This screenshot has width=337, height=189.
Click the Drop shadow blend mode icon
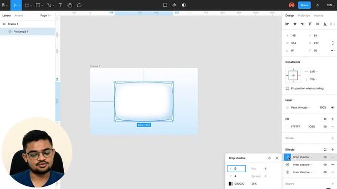[269, 158]
